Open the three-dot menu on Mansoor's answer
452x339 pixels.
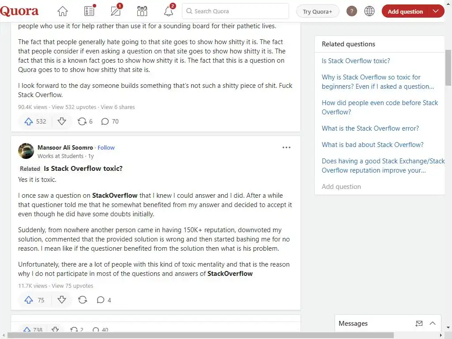click(286, 147)
